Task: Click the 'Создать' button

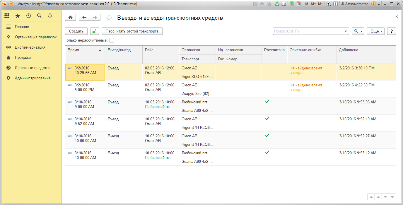Action: point(76,31)
